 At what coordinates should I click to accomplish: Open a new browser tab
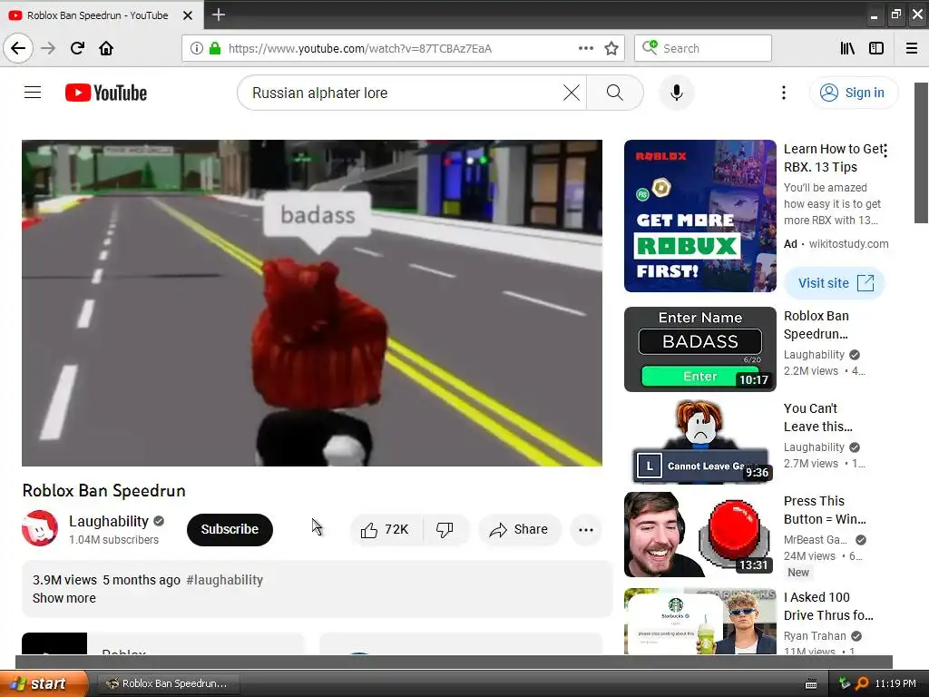[219, 15]
